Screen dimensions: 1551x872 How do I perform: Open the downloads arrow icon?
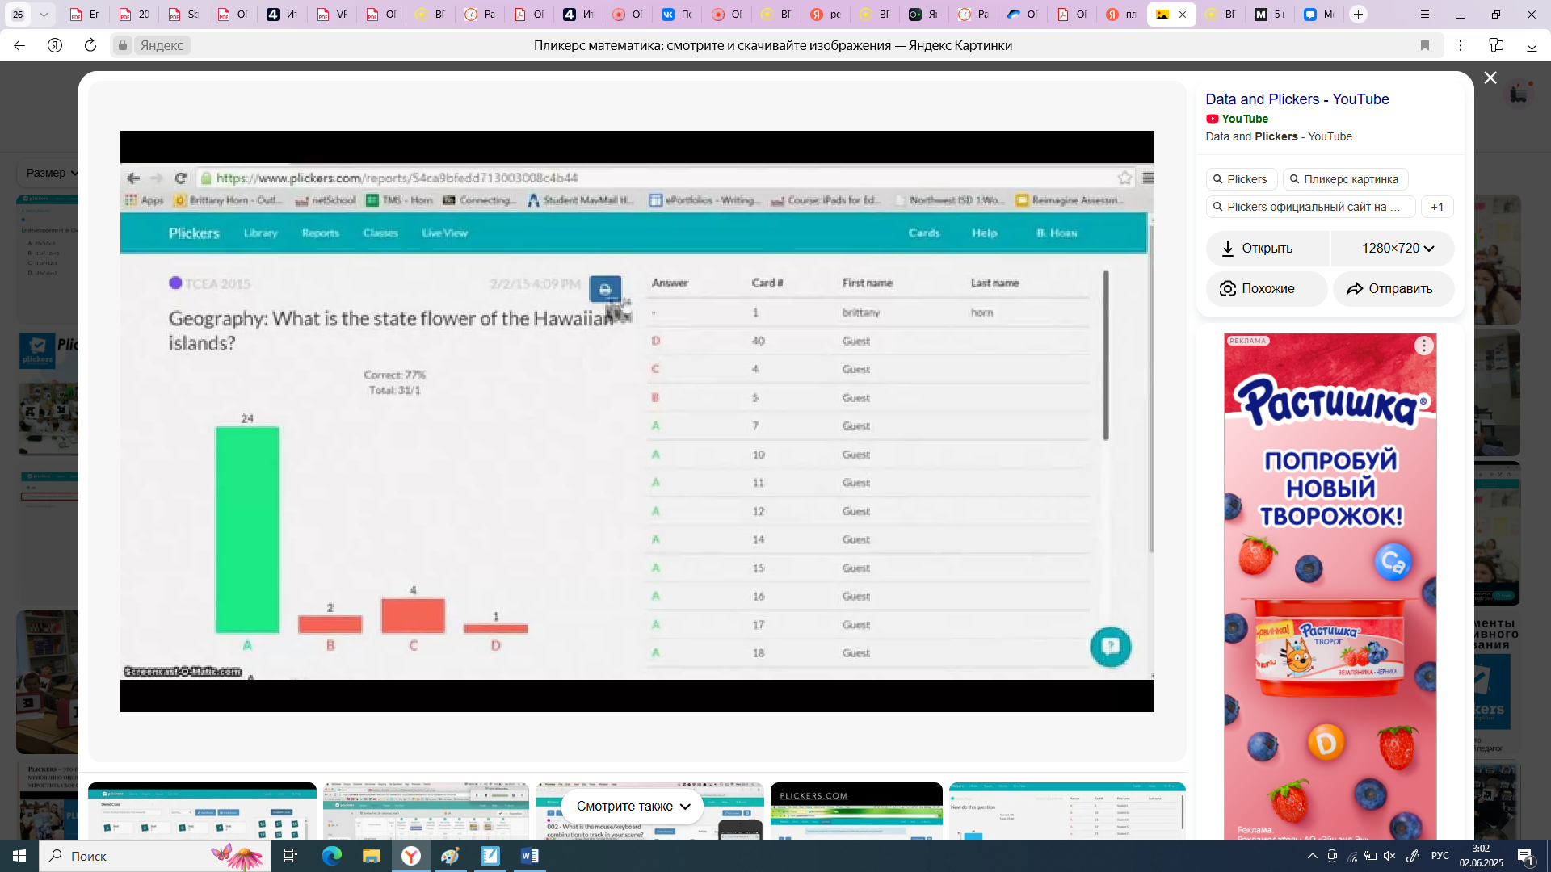tap(1532, 45)
